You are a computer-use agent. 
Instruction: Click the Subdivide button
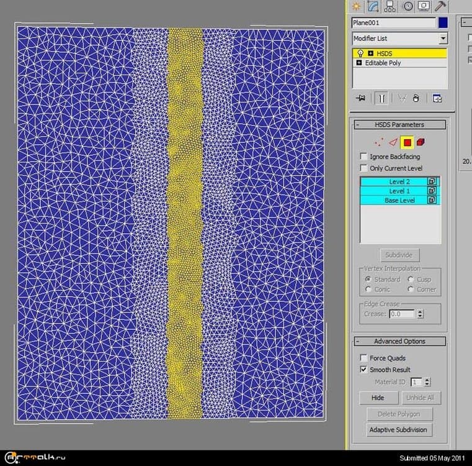click(x=399, y=255)
